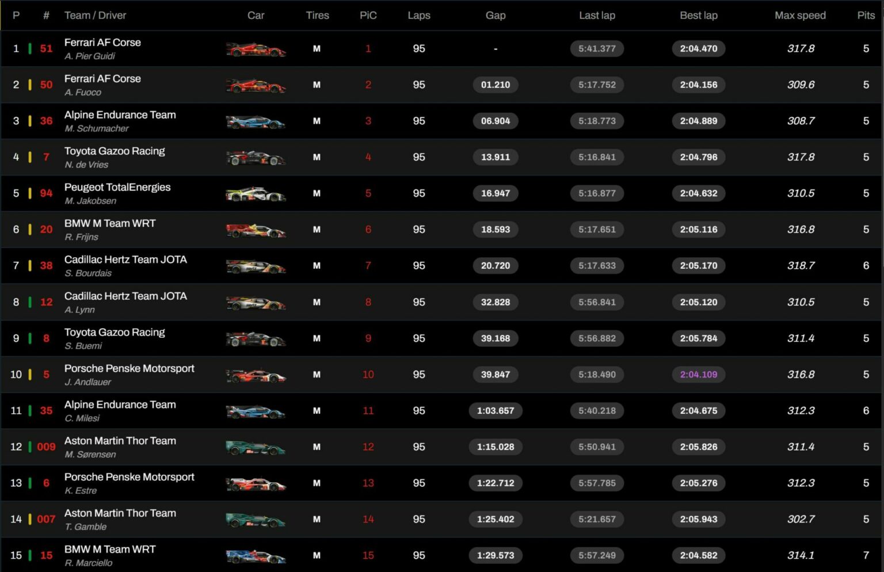The width and height of the screenshot is (884, 572).
Task: Click the 'Pits' column header
Action: [x=866, y=16]
